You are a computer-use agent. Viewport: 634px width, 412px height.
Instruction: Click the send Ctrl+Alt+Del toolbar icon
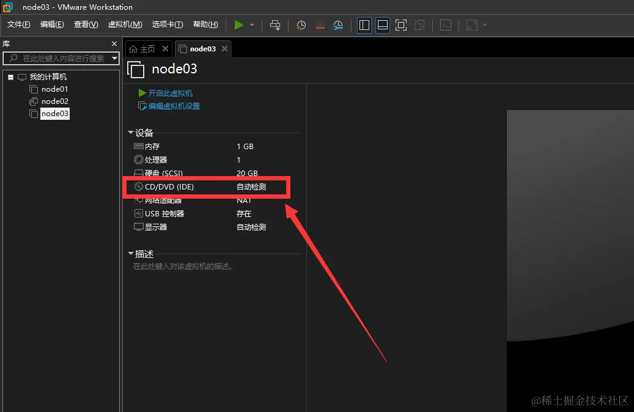tap(275, 25)
